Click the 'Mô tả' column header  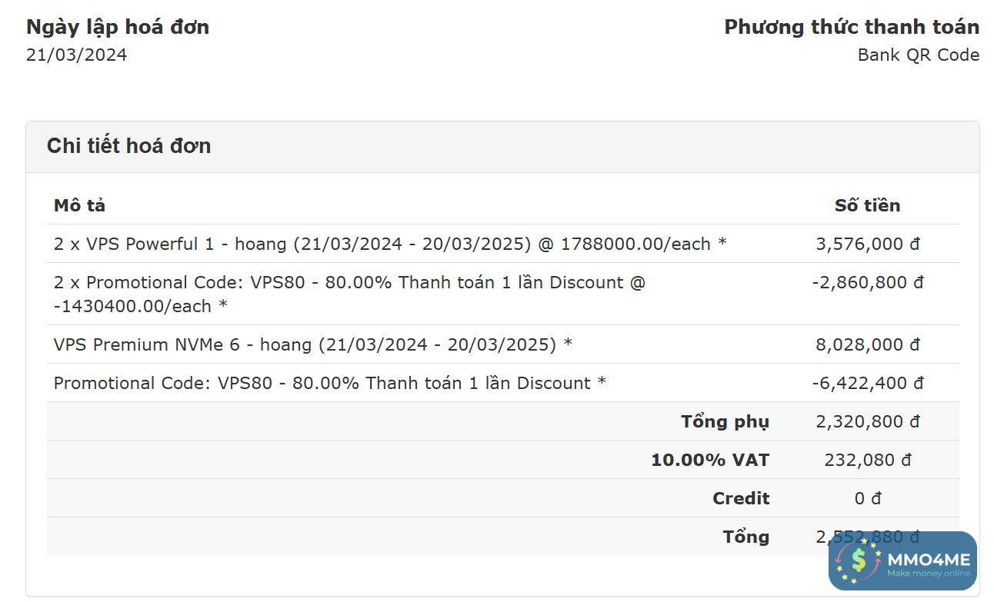79,206
